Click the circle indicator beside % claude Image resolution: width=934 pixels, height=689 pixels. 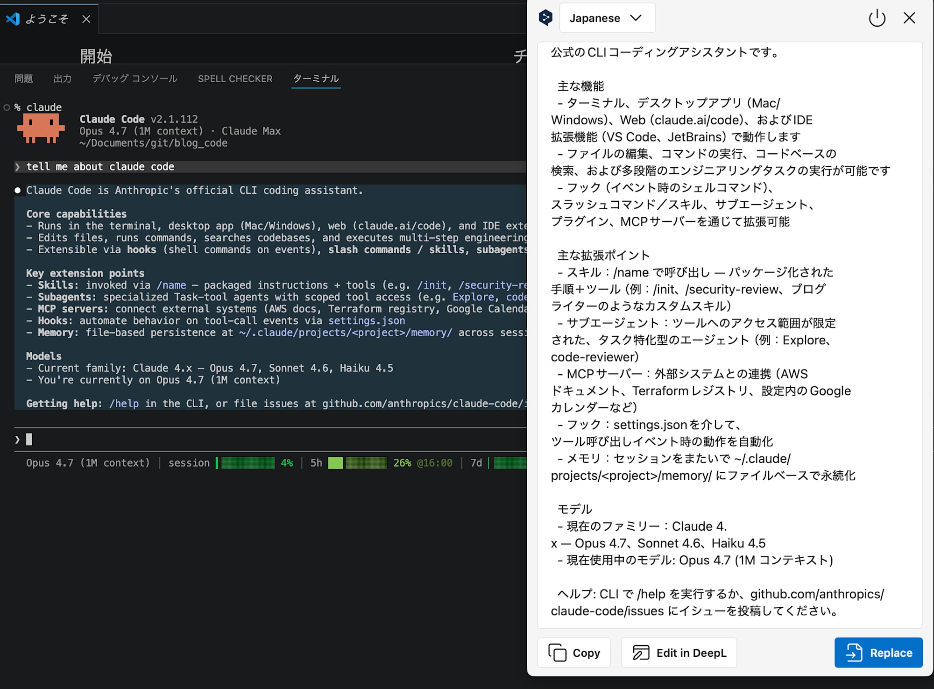(7, 107)
